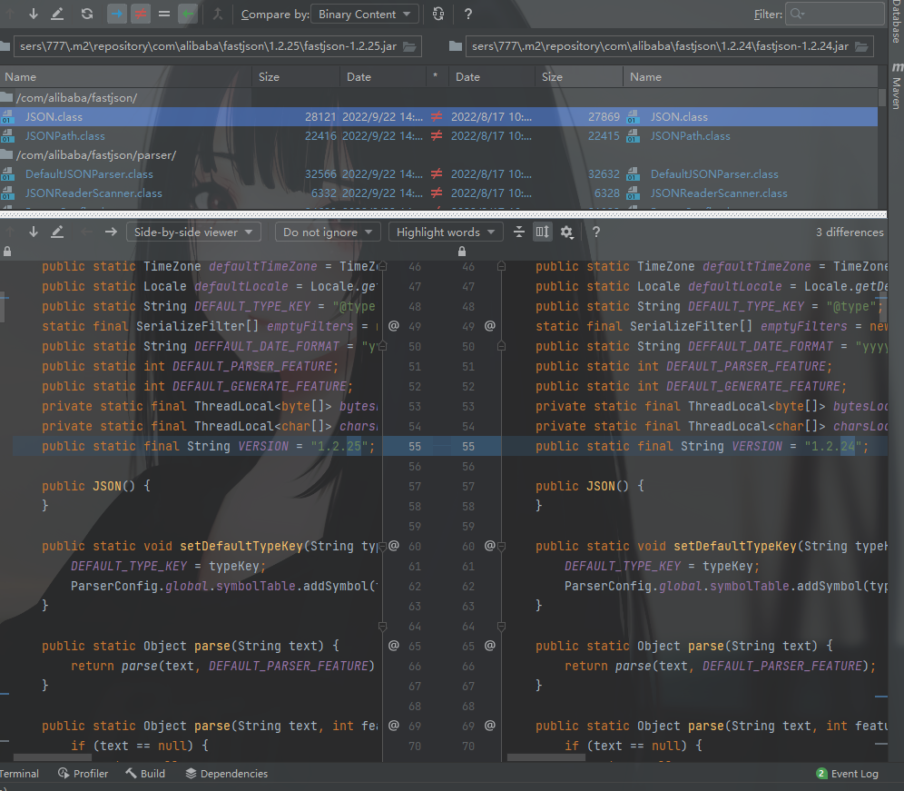The height and width of the screenshot is (791, 904).
Task: Toggle show equal files filter
Action: [x=164, y=14]
